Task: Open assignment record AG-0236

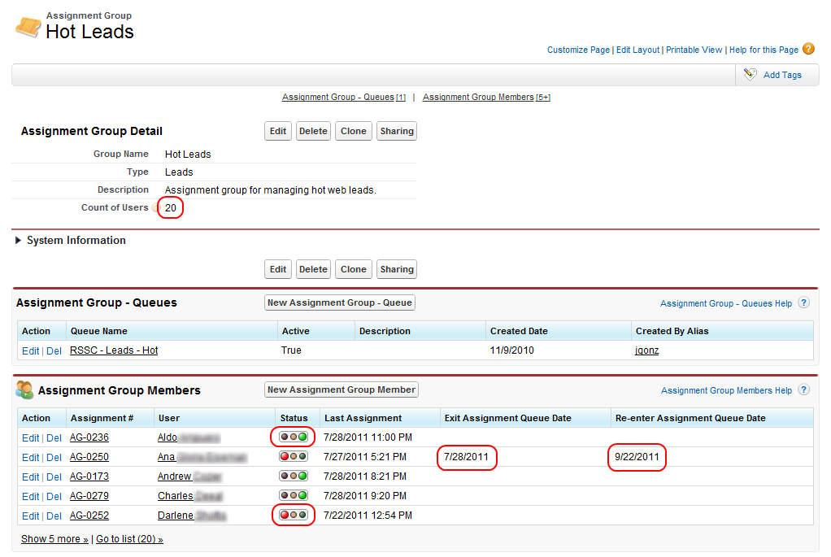Action: coord(89,437)
